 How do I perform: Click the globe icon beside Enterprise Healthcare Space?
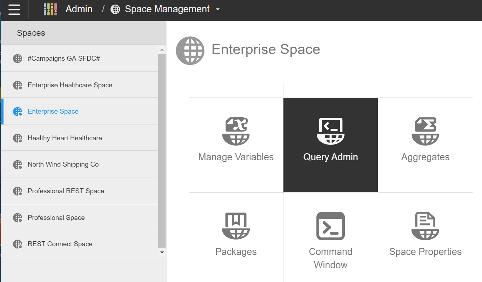pos(18,85)
